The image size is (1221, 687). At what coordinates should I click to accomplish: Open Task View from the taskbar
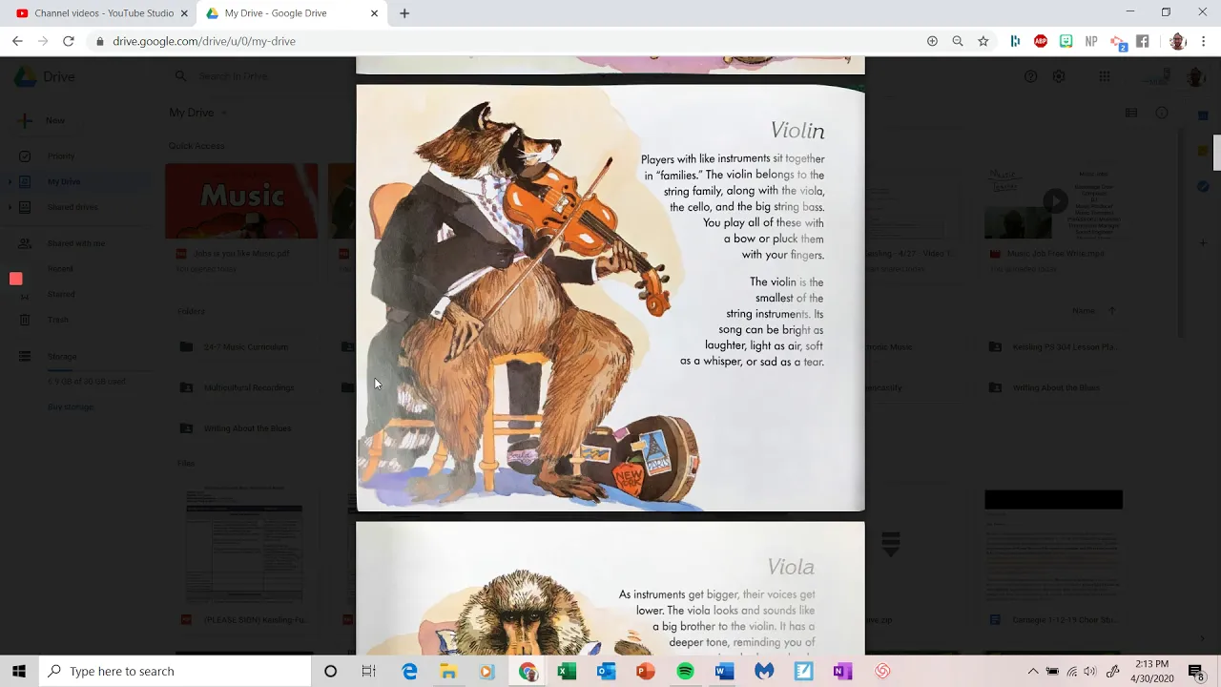click(369, 671)
